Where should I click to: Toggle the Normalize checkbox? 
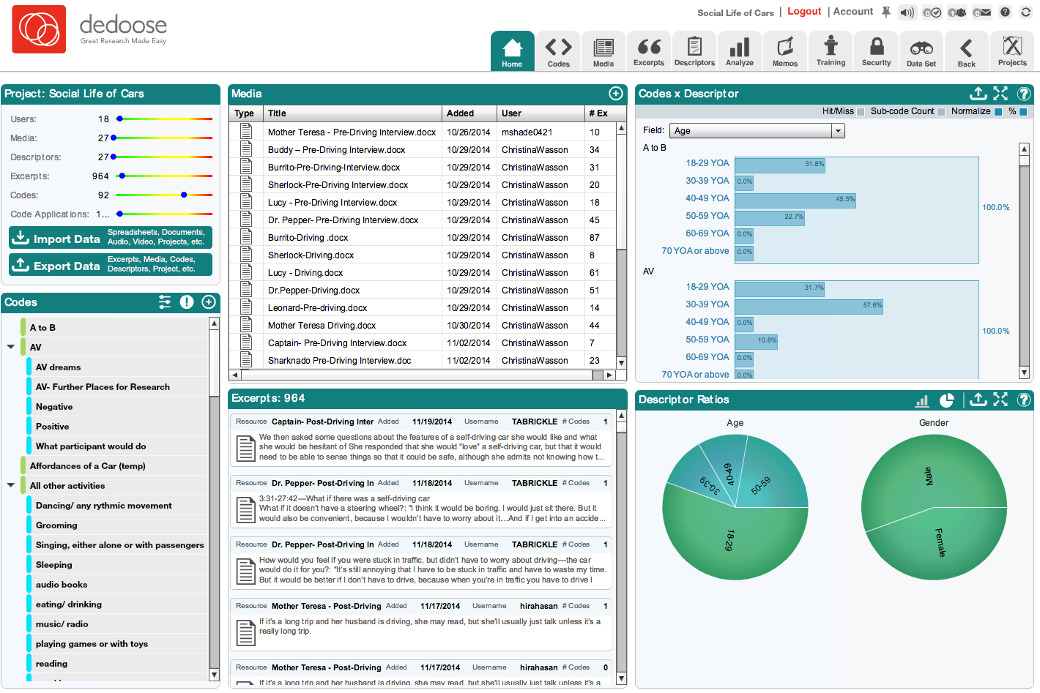point(998,112)
